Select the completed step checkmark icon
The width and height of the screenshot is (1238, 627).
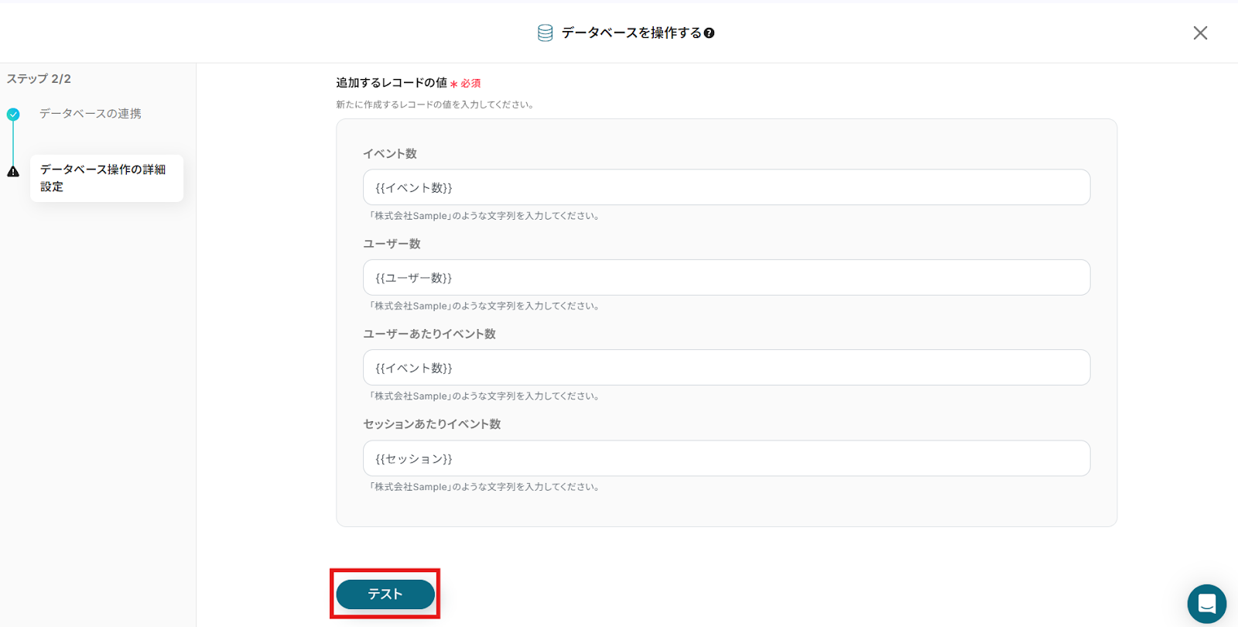(x=13, y=115)
